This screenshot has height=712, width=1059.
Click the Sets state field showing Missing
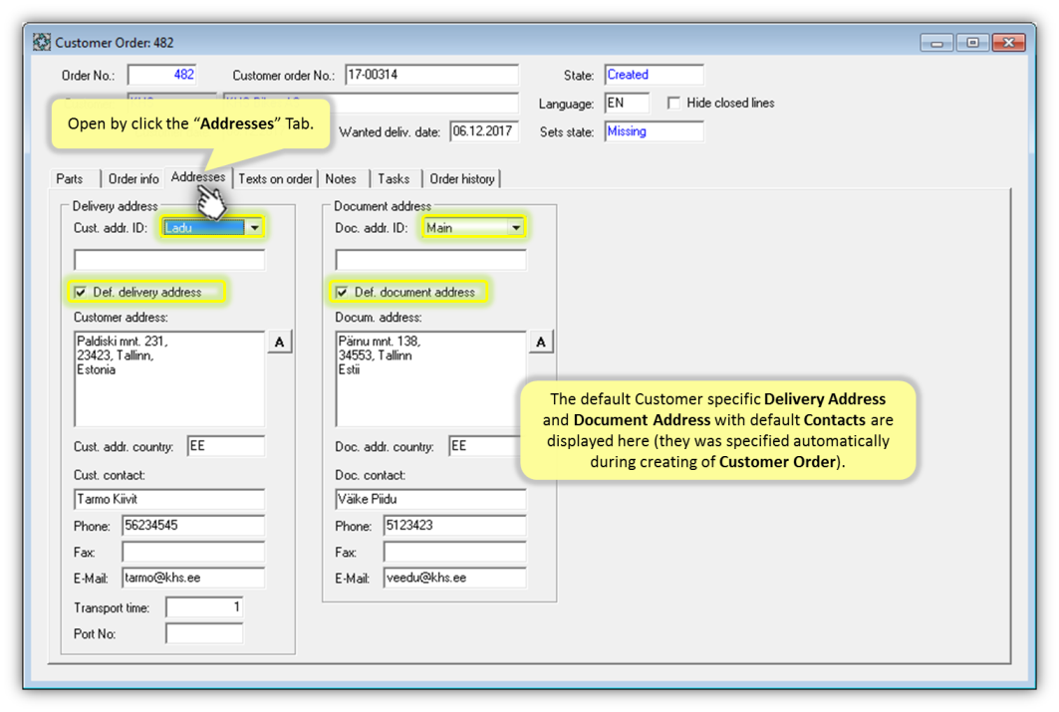coord(654,131)
